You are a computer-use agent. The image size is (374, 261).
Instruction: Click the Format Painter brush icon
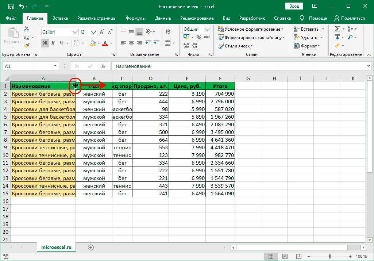click(27, 45)
